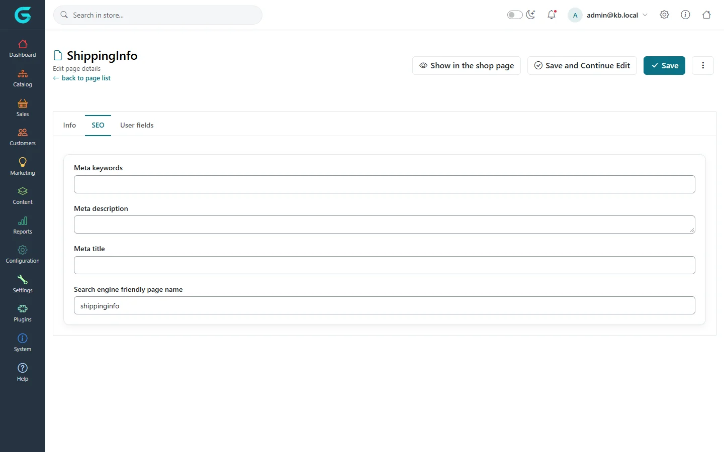
Task: Toggle dark mode switch
Action: click(515, 15)
